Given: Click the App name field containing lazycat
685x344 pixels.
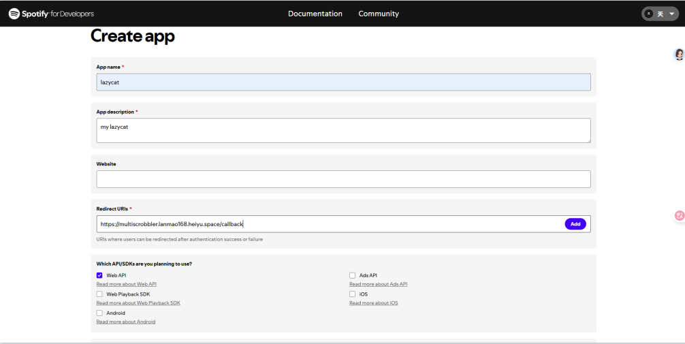Looking at the screenshot, I should (x=343, y=82).
